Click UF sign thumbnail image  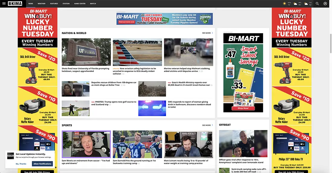[x=86, y=52]
